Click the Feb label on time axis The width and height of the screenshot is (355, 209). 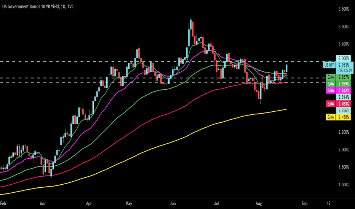point(3,204)
